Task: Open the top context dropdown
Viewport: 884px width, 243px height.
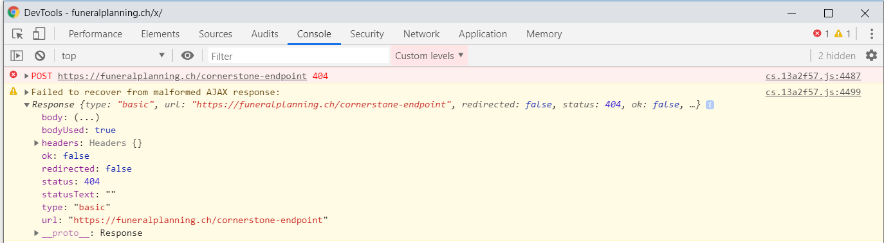Action: [x=113, y=56]
